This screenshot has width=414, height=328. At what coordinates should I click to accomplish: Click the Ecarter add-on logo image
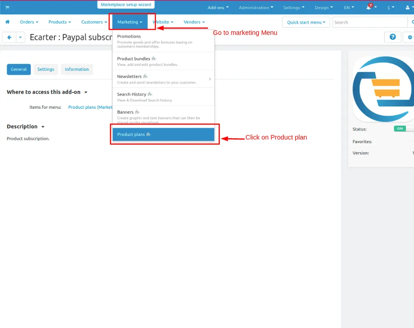[x=383, y=89]
